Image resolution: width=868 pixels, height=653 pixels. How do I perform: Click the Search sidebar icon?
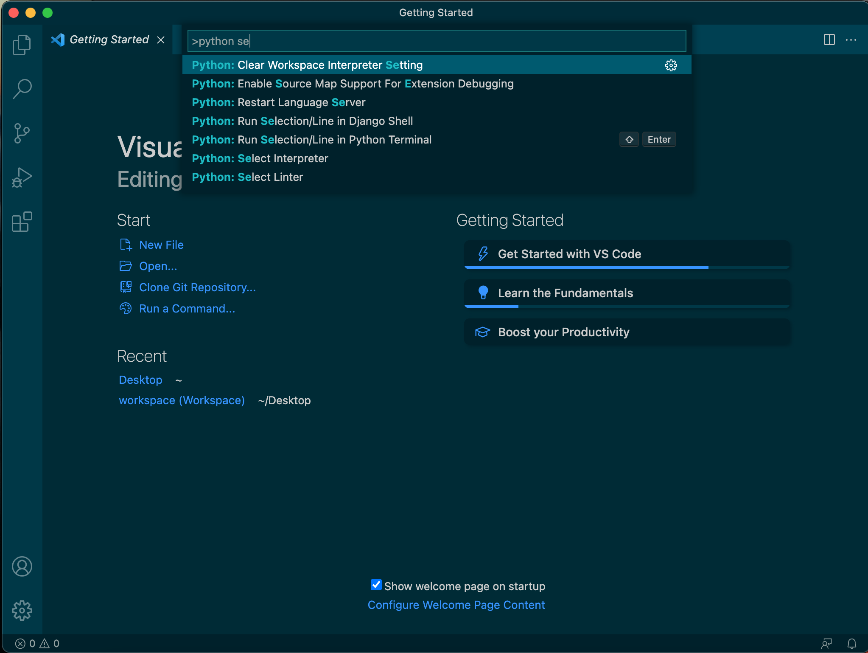20,87
